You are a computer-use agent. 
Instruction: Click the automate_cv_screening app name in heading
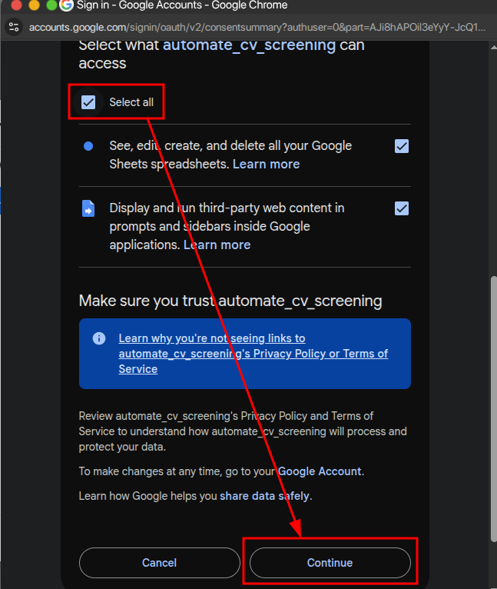pos(249,45)
